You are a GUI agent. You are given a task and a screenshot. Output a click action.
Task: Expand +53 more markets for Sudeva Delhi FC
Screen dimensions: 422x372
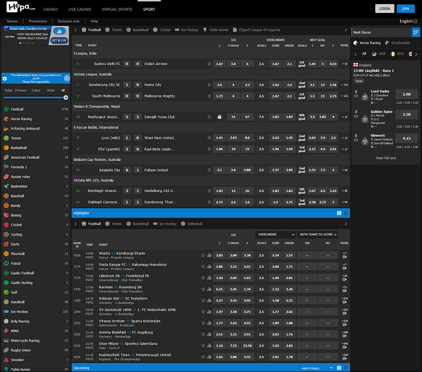click(x=344, y=64)
